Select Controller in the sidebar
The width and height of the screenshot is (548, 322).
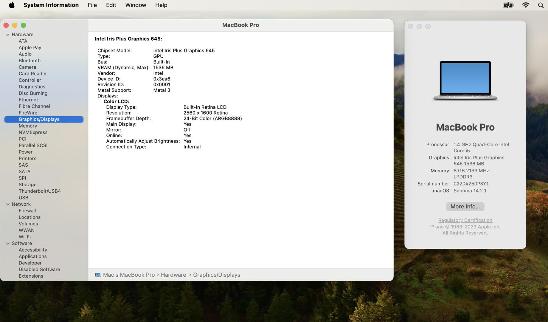[30, 80]
